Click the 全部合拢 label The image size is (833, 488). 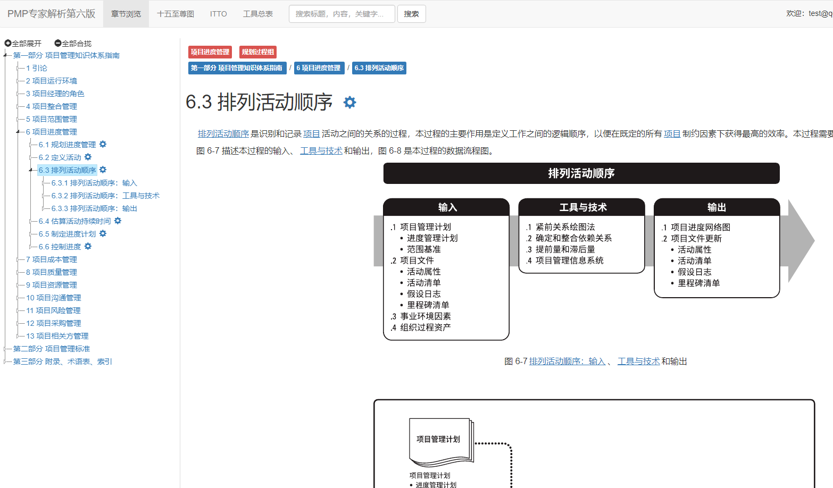click(x=77, y=44)
